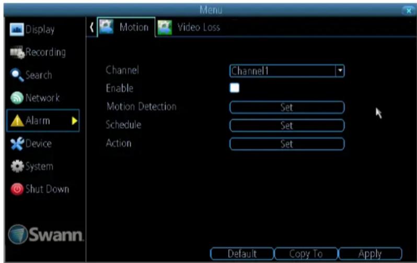This screenshot has height=263, width=417.
Task: Click the Default button
Action: click(x=242, y=254)
